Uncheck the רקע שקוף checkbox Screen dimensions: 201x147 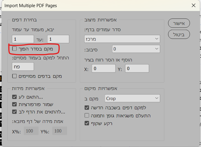87,123
